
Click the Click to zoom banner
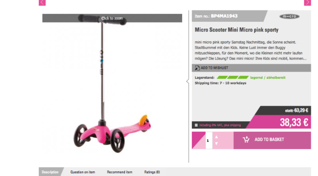pyautogui.click(x=112, y=18)
